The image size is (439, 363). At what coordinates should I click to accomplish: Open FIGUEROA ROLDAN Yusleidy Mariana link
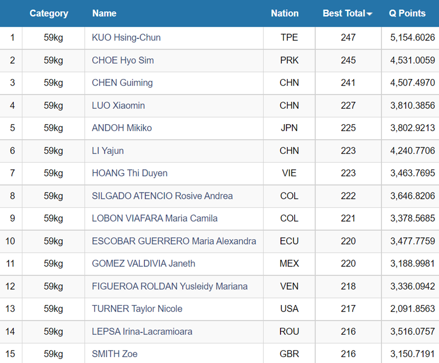(170, 286)
